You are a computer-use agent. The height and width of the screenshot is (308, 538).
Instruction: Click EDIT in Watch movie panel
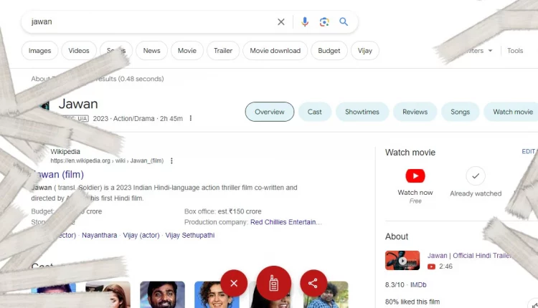[x=529, y=151]
